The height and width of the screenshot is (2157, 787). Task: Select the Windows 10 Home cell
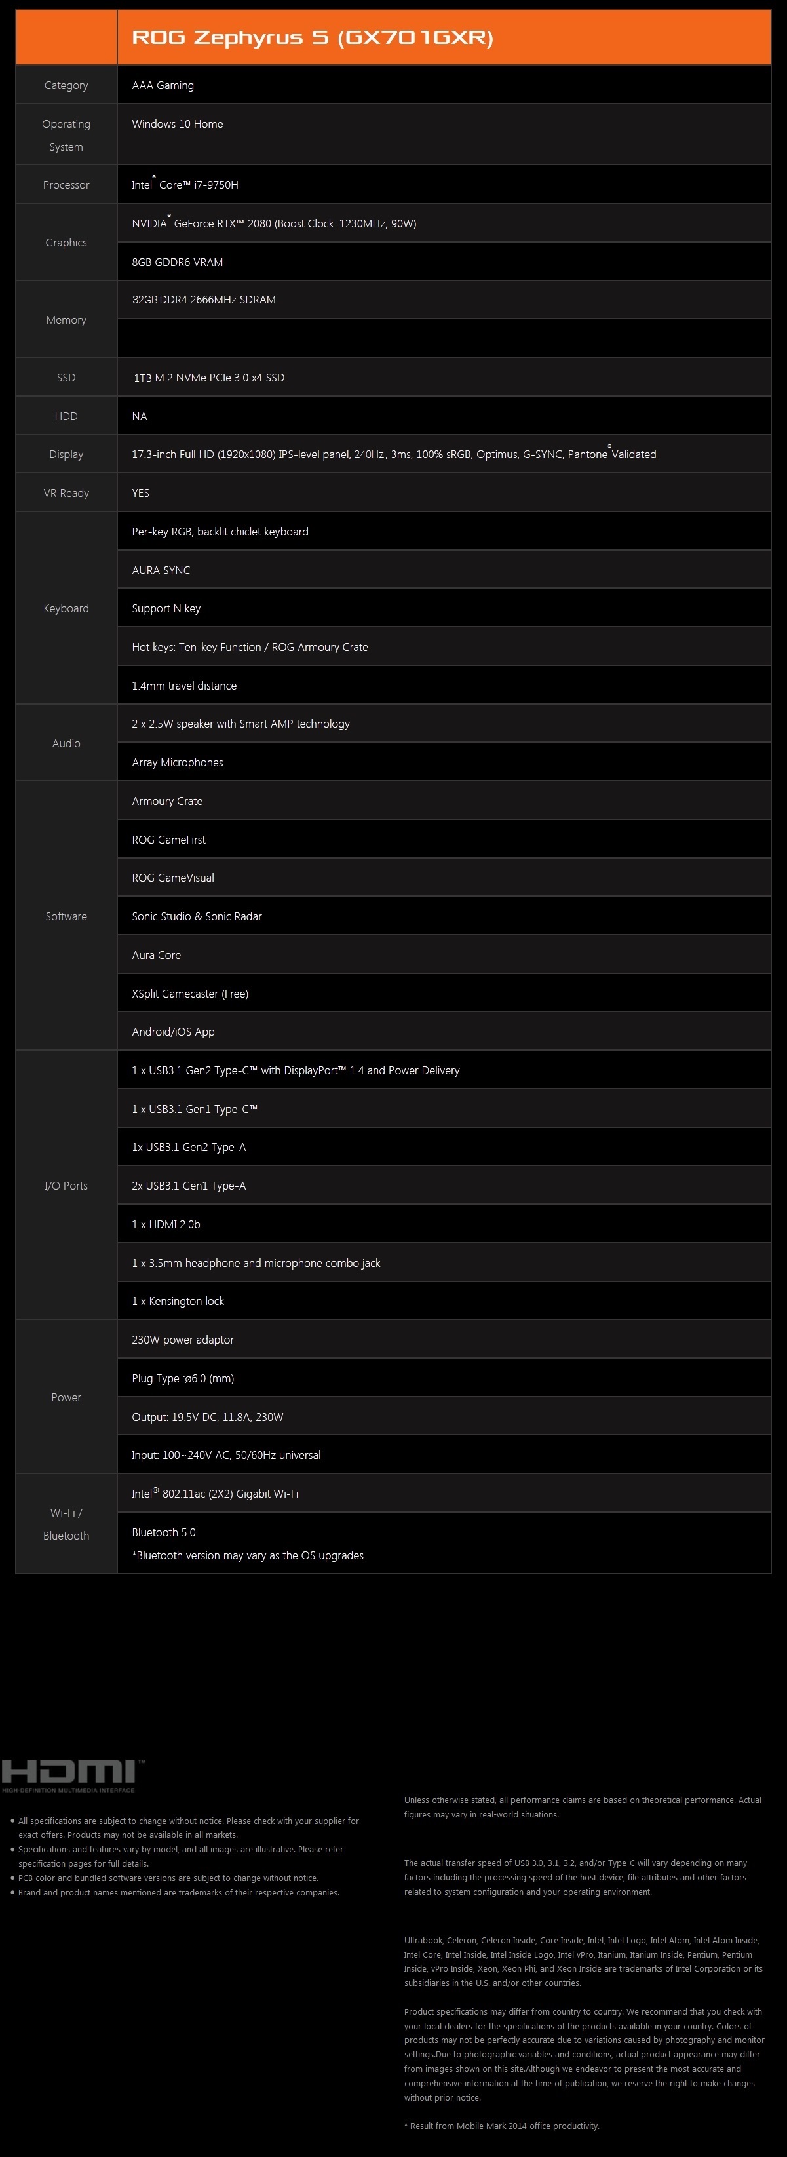[444, 135]
